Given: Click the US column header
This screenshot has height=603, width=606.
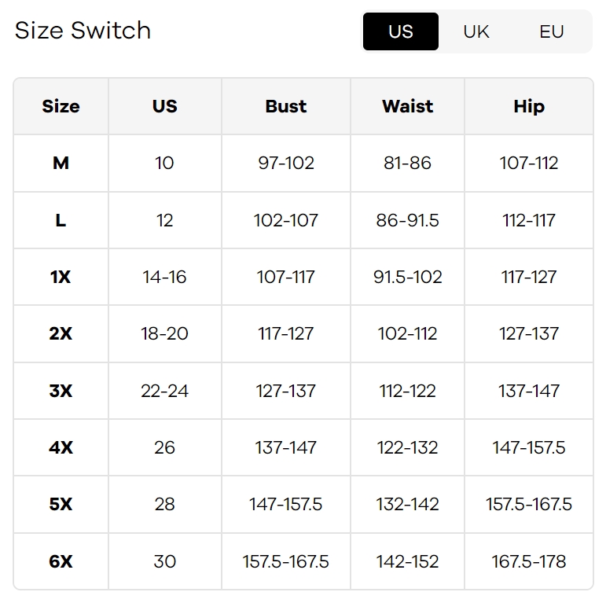Looking at the screenshot, I should [164, 106].
